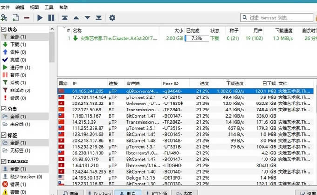The height and width of the screenshot is (195, 317).
Task: Switch to the 用户 peers tab
Action: pyautogui.click(x=128, y=193)
